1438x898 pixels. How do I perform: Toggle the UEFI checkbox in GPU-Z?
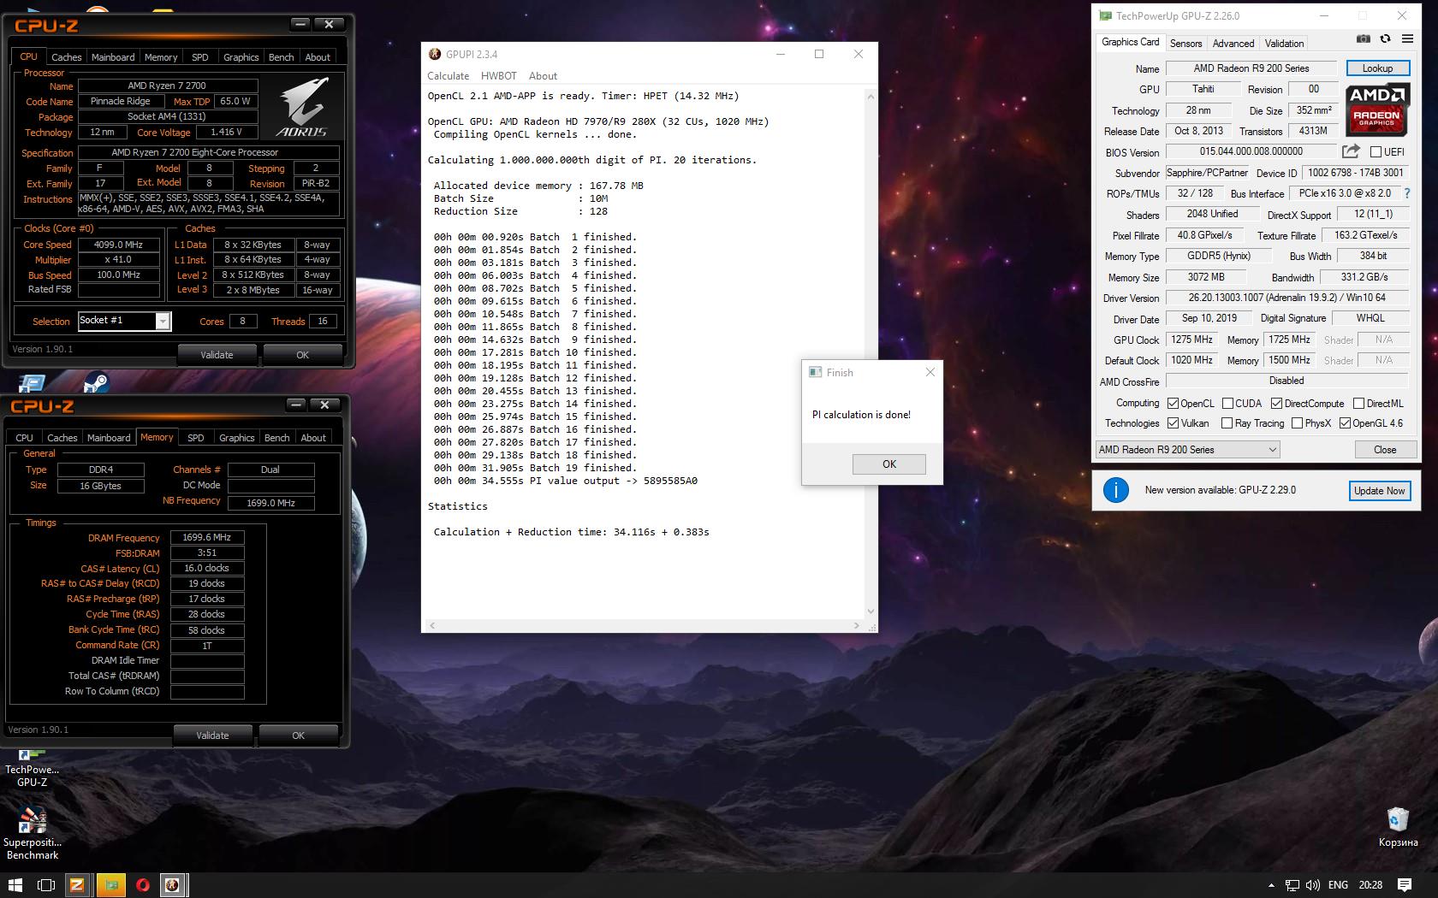click(x=1376, y=151)
